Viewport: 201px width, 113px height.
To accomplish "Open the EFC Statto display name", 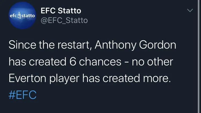I will tap(61, 11).
